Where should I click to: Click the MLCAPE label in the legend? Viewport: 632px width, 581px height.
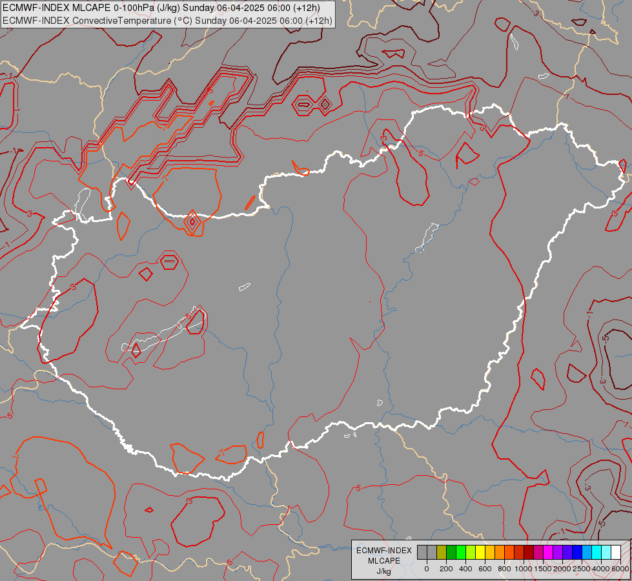(383, 561)
